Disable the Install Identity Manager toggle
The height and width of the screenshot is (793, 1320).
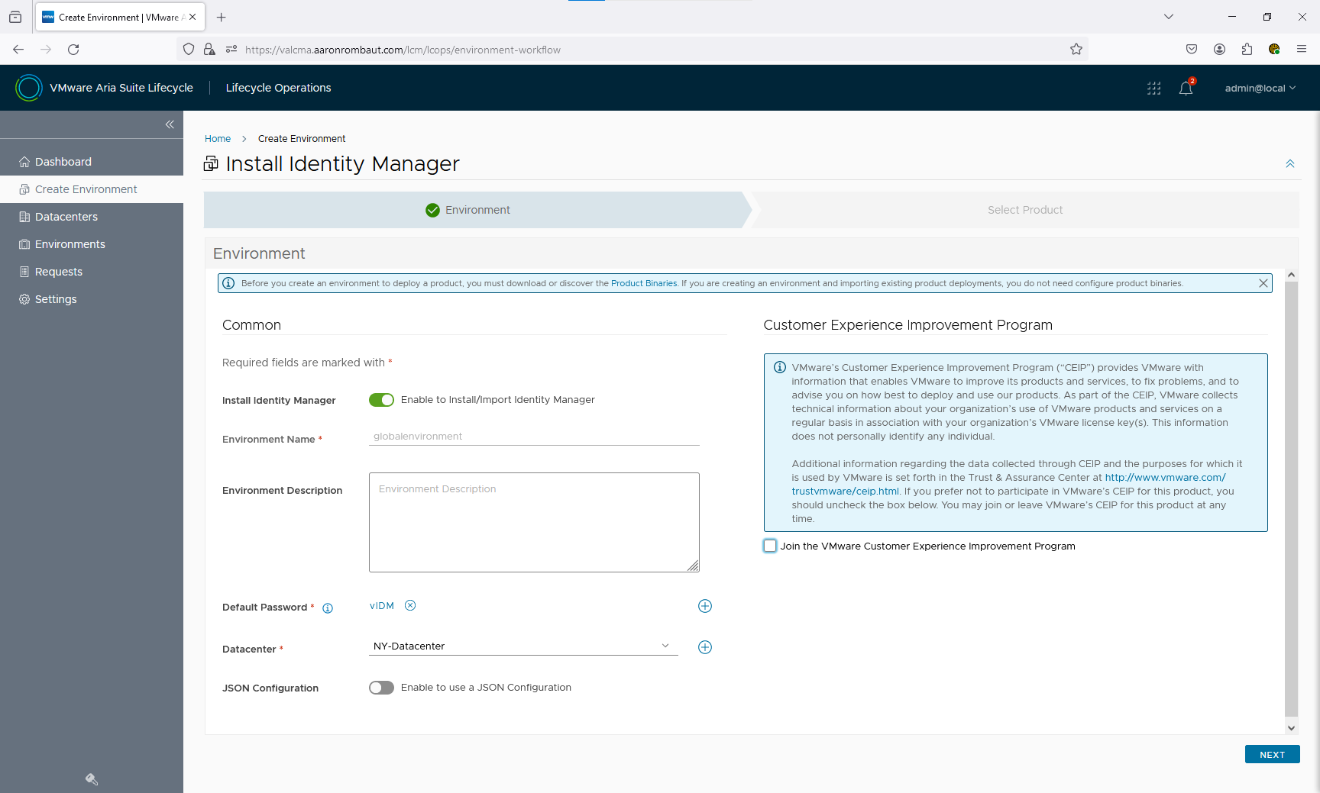[381, 399]
